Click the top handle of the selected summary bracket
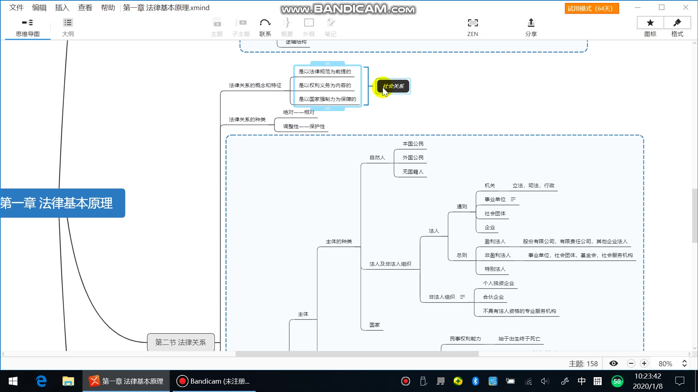Screen dimensions: 698x392 (x=328, y=64)
